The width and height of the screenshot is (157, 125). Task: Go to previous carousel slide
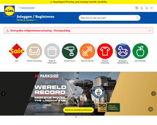3,94
